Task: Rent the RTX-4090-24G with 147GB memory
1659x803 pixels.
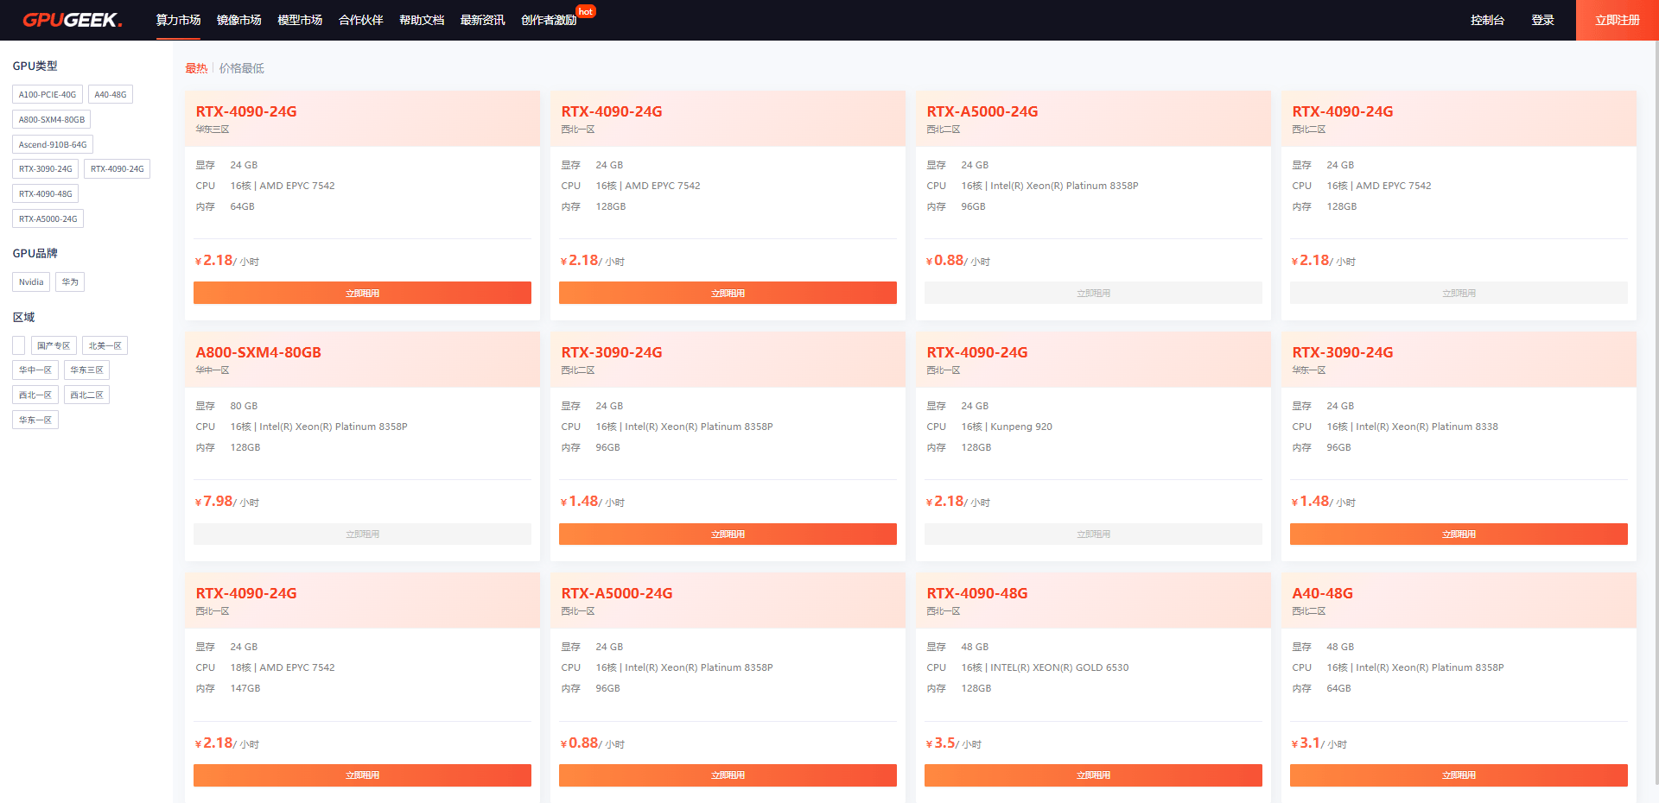Action: click(x=362, y=775)
